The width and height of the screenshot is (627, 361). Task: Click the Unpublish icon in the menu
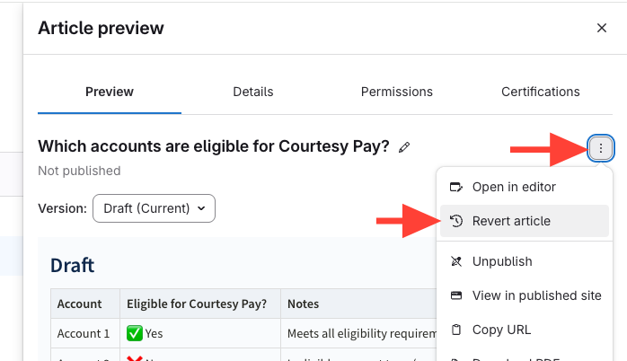[x=456, y=261]
